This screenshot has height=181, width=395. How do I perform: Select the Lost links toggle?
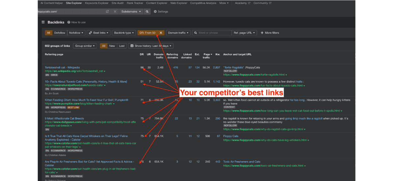122,46
